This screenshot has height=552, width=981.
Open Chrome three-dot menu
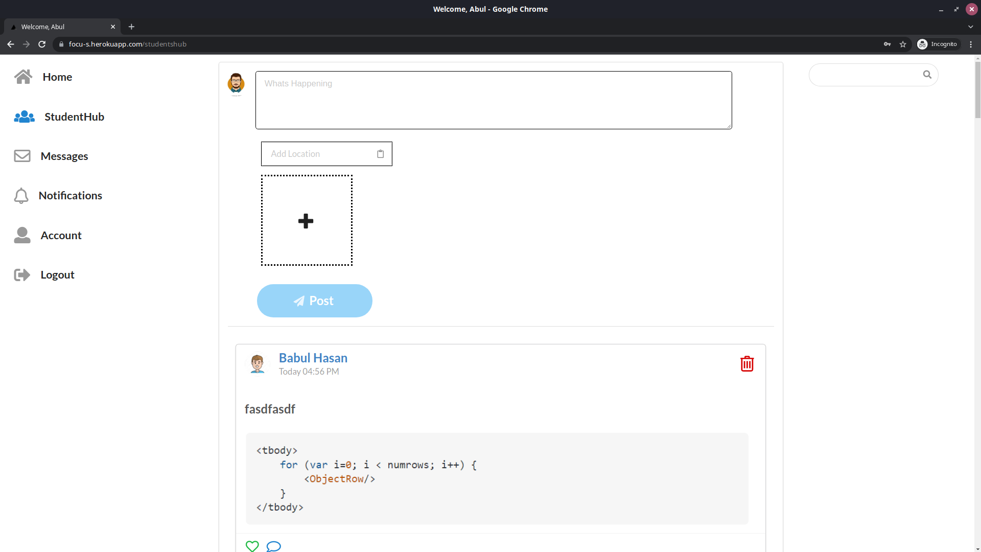(971, 44)
